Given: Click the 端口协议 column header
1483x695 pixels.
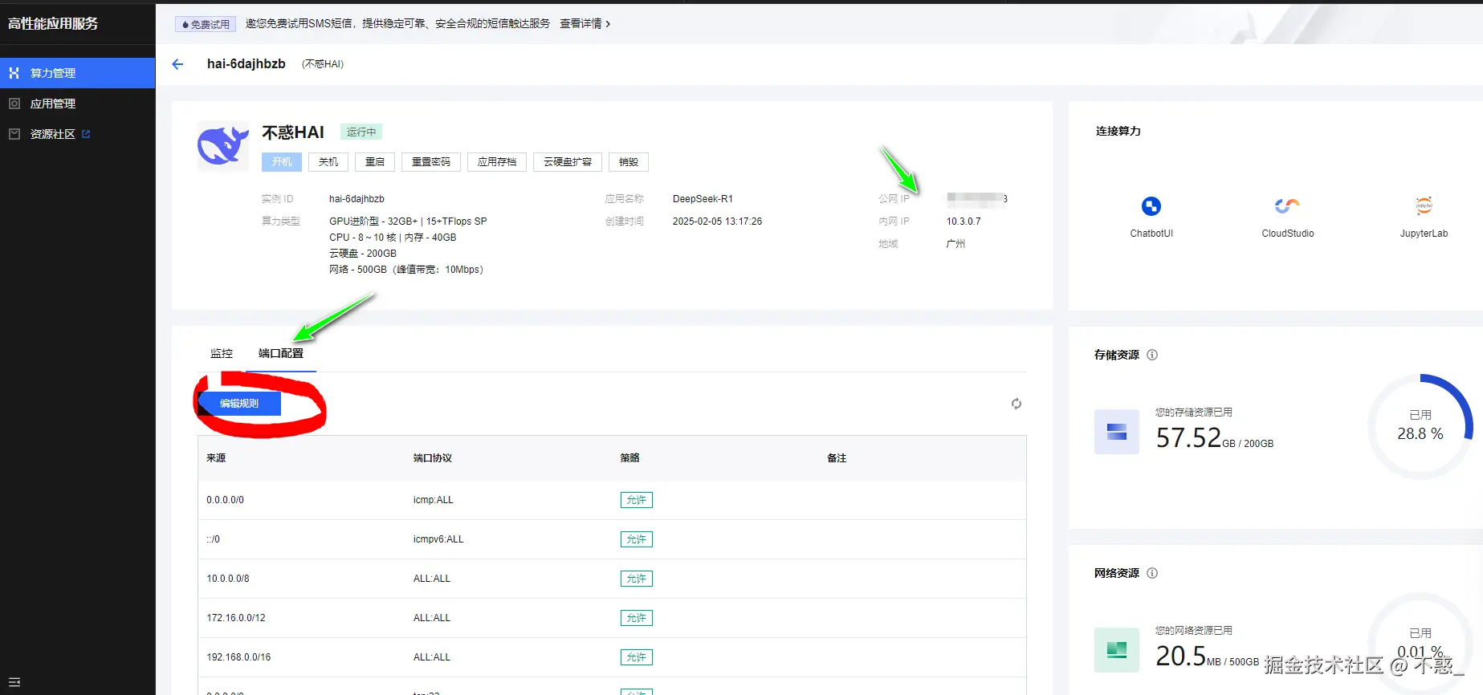Looking at the screenshot, I should [433, 458].
